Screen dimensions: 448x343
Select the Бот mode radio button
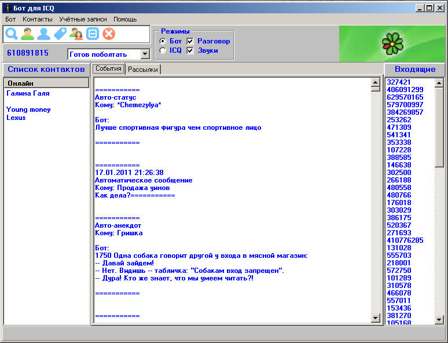coord(163,41)
